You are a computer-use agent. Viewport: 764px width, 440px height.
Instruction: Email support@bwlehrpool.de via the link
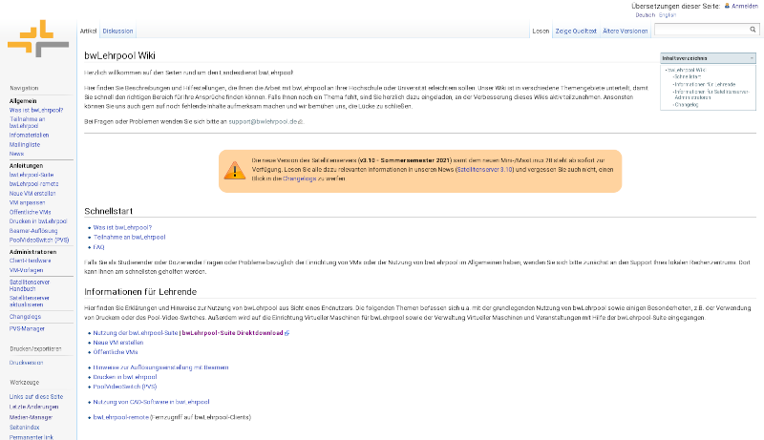pyautogui.click(x=264, y=121)
